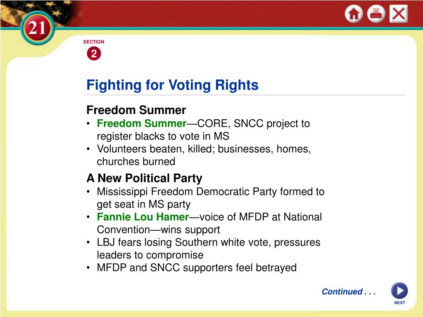Click the red SECTION label
Screen dimensions: 423x317
94,42
